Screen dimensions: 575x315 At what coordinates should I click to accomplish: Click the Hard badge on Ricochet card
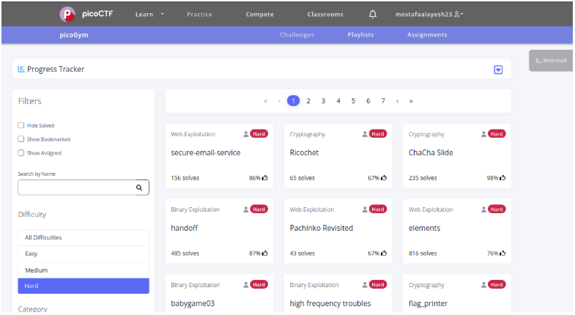(378, 134)
